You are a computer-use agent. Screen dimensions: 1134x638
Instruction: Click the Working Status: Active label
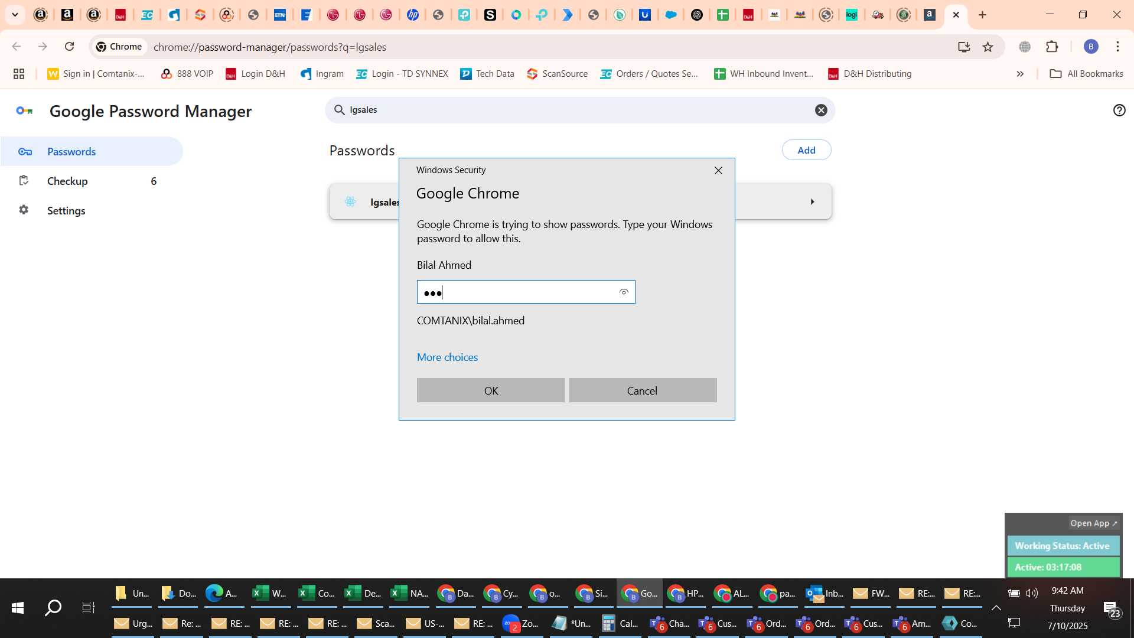pyautogui.click(x=1063, y=546)
